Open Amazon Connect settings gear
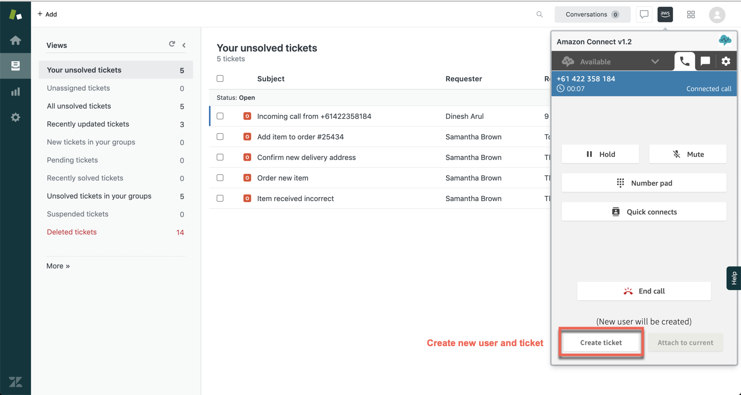Viewport: 741px width, 395px height. pos(726,61)
